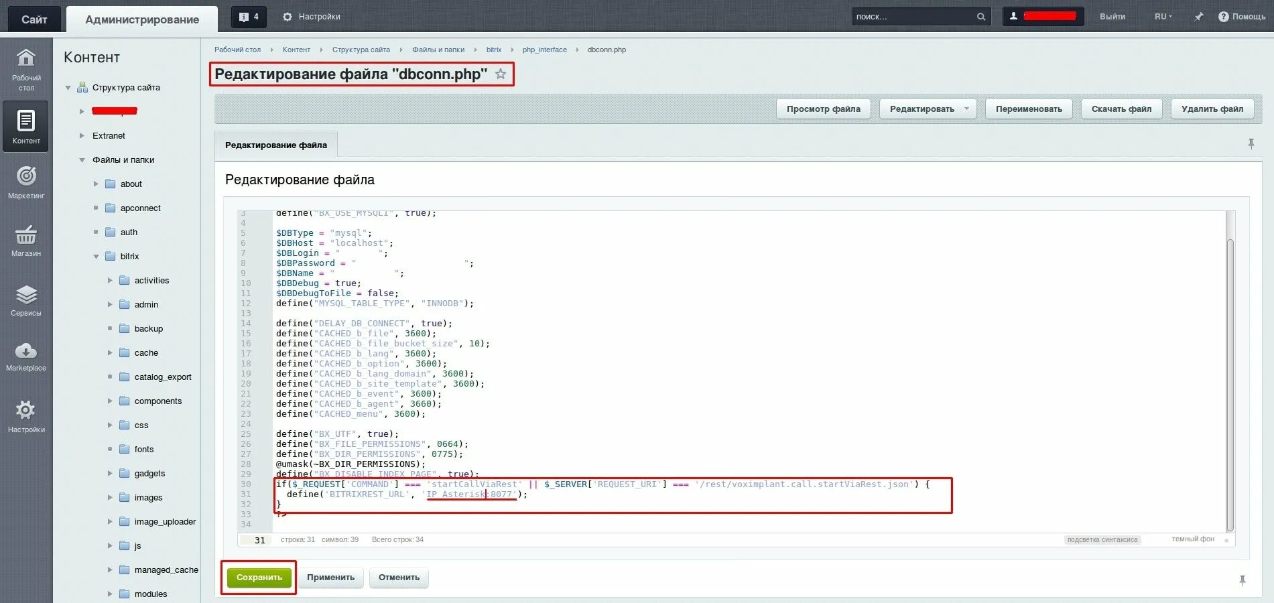The image size is (1274, 603).
Task: Open notifications counter showing 4
Action: point(249,17)
